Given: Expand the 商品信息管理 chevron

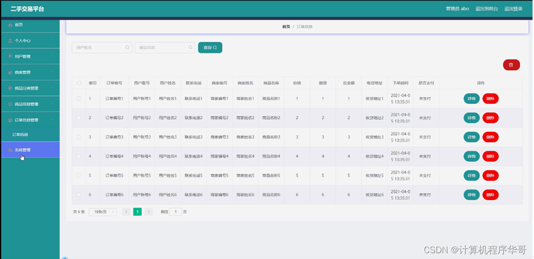Looking at the screenshot, I should (x=52, y=104).
